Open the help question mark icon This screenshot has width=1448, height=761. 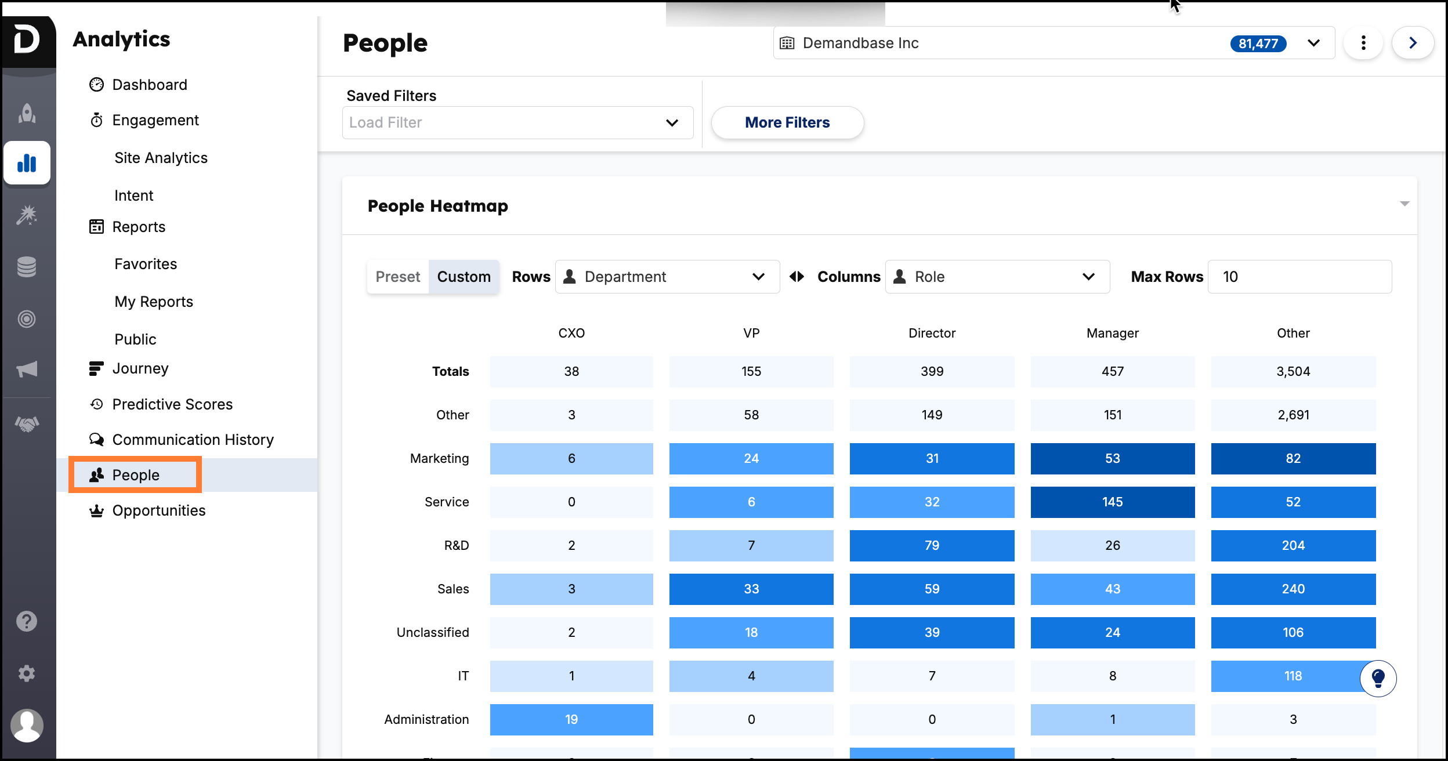point(27,621)
